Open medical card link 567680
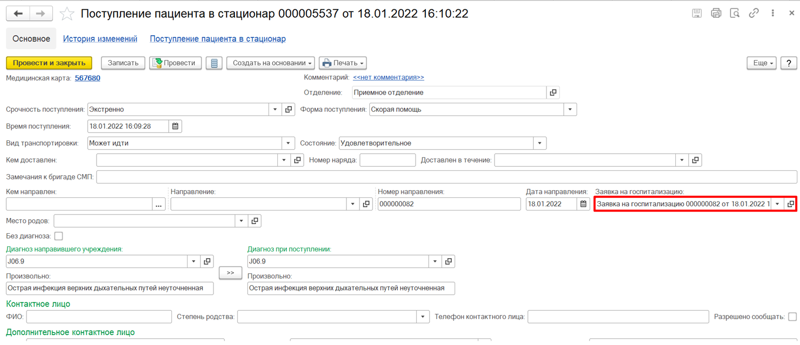This screenshot has width=800, height=345. coord(87,78)
